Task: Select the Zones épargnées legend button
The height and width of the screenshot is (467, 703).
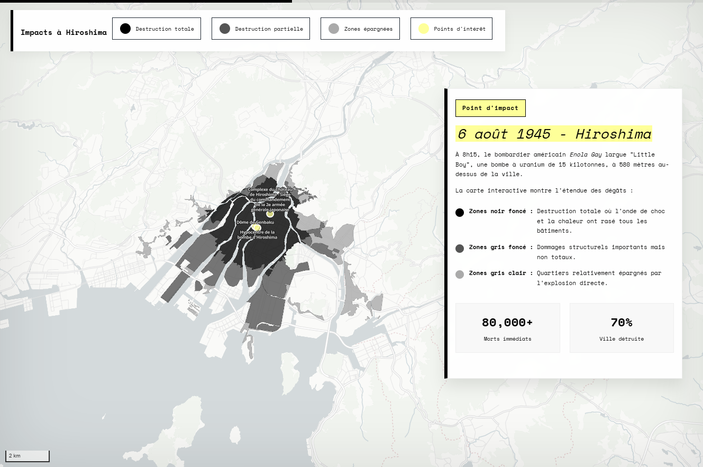Action: 360,29
